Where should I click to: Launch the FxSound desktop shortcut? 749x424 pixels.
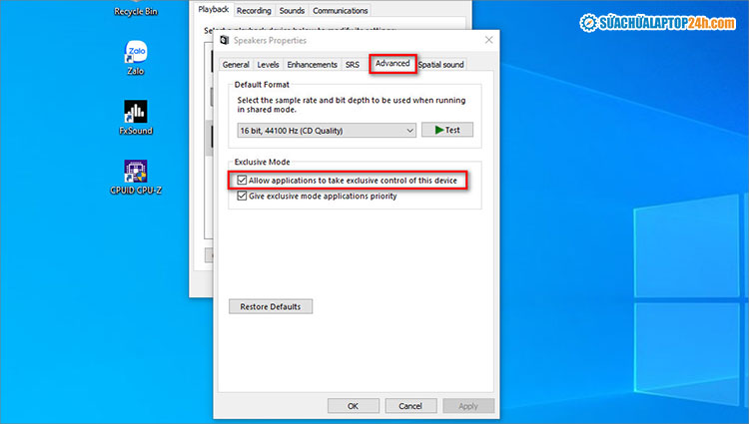(x=136, y=112)
